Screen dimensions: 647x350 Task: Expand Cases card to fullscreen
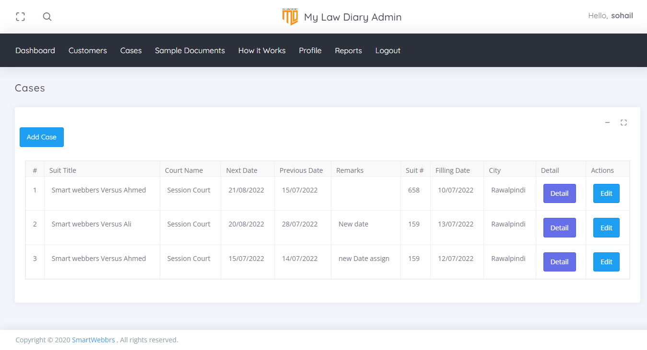[x=623, y=123]
